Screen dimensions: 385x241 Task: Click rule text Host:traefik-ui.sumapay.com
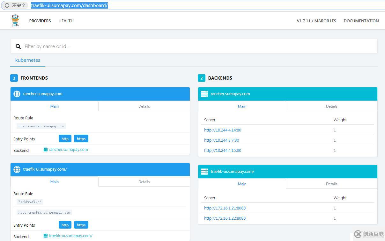click(44, 212)
